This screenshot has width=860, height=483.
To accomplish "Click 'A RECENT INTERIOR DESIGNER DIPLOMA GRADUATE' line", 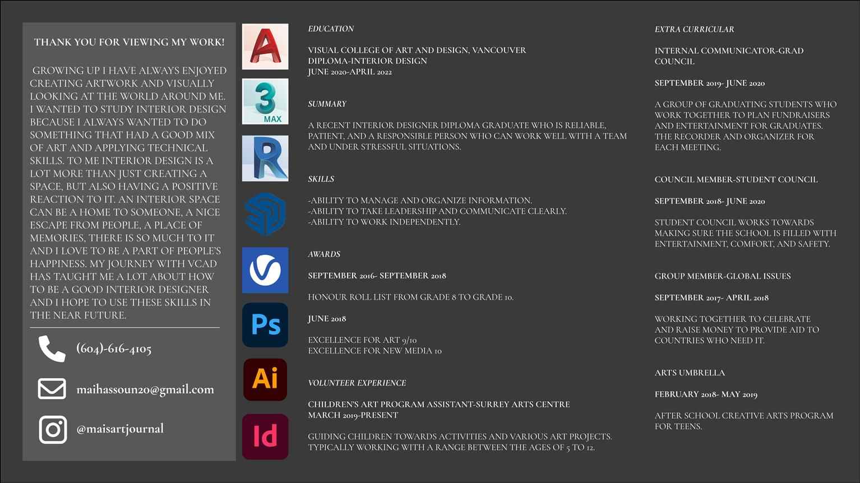I will tap(457, 126).
